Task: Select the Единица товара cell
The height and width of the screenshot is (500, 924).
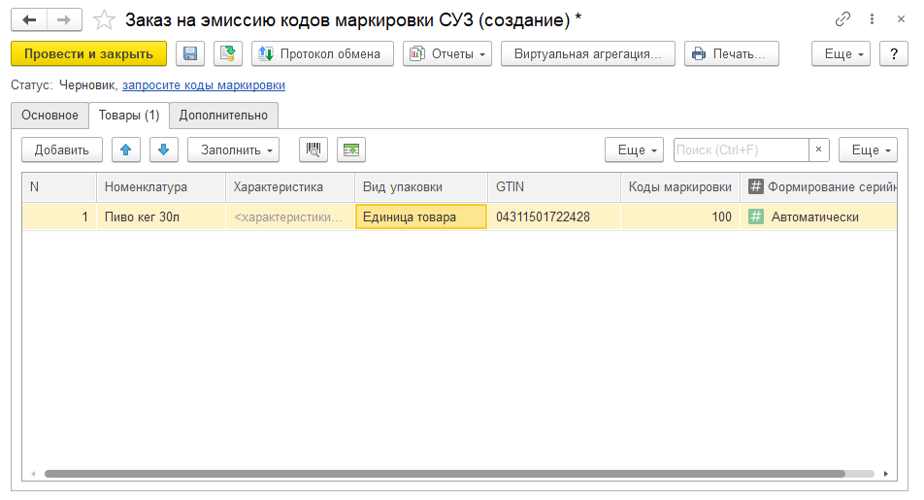Action: pyautogui.click(x=421, y=217)
